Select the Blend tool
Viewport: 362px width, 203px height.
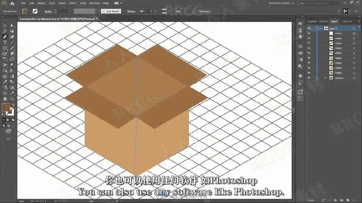click(12, 82)
